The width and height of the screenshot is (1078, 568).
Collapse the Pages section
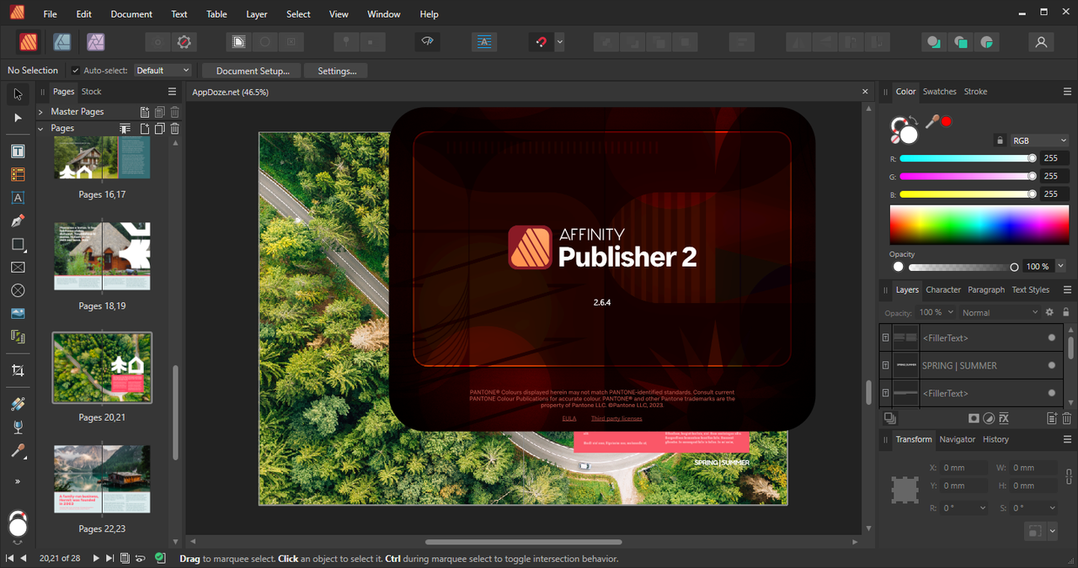tap(40, 129)
